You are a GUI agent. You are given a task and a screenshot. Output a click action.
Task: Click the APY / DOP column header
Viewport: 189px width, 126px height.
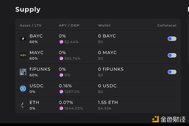(x=69, y=26)
